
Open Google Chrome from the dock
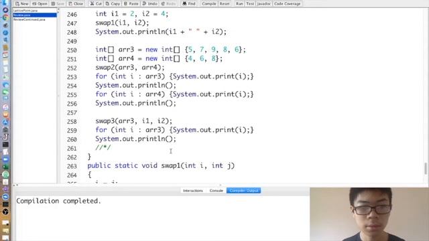click(5, 17)
